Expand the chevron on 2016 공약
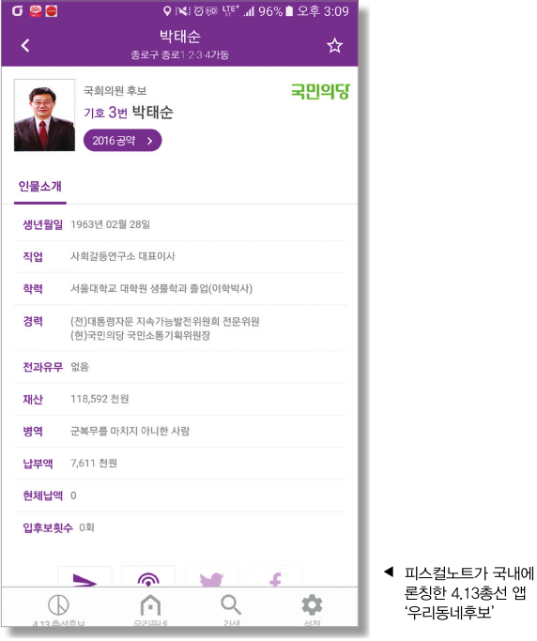This screenshot has height=641, width=537. click(x=150, y=141)
